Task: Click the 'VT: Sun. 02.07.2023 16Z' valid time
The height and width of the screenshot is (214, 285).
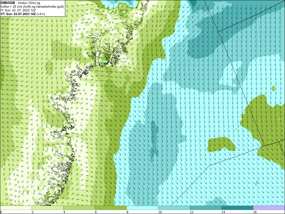Action: 18,14
